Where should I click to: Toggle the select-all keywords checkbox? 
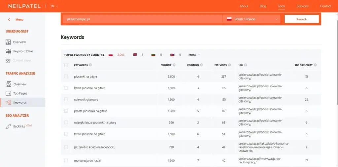(66, 65)
